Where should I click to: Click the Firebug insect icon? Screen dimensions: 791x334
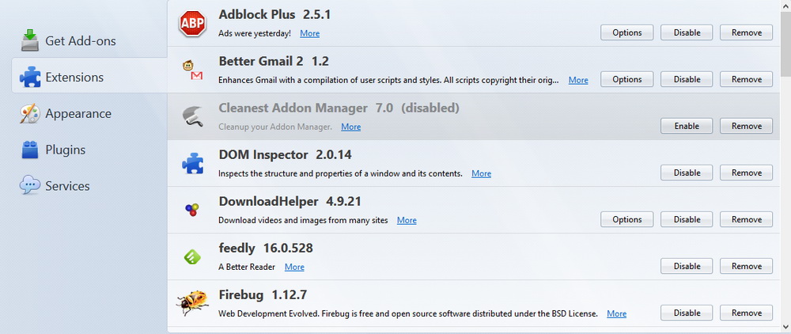[x=192, y=303]
